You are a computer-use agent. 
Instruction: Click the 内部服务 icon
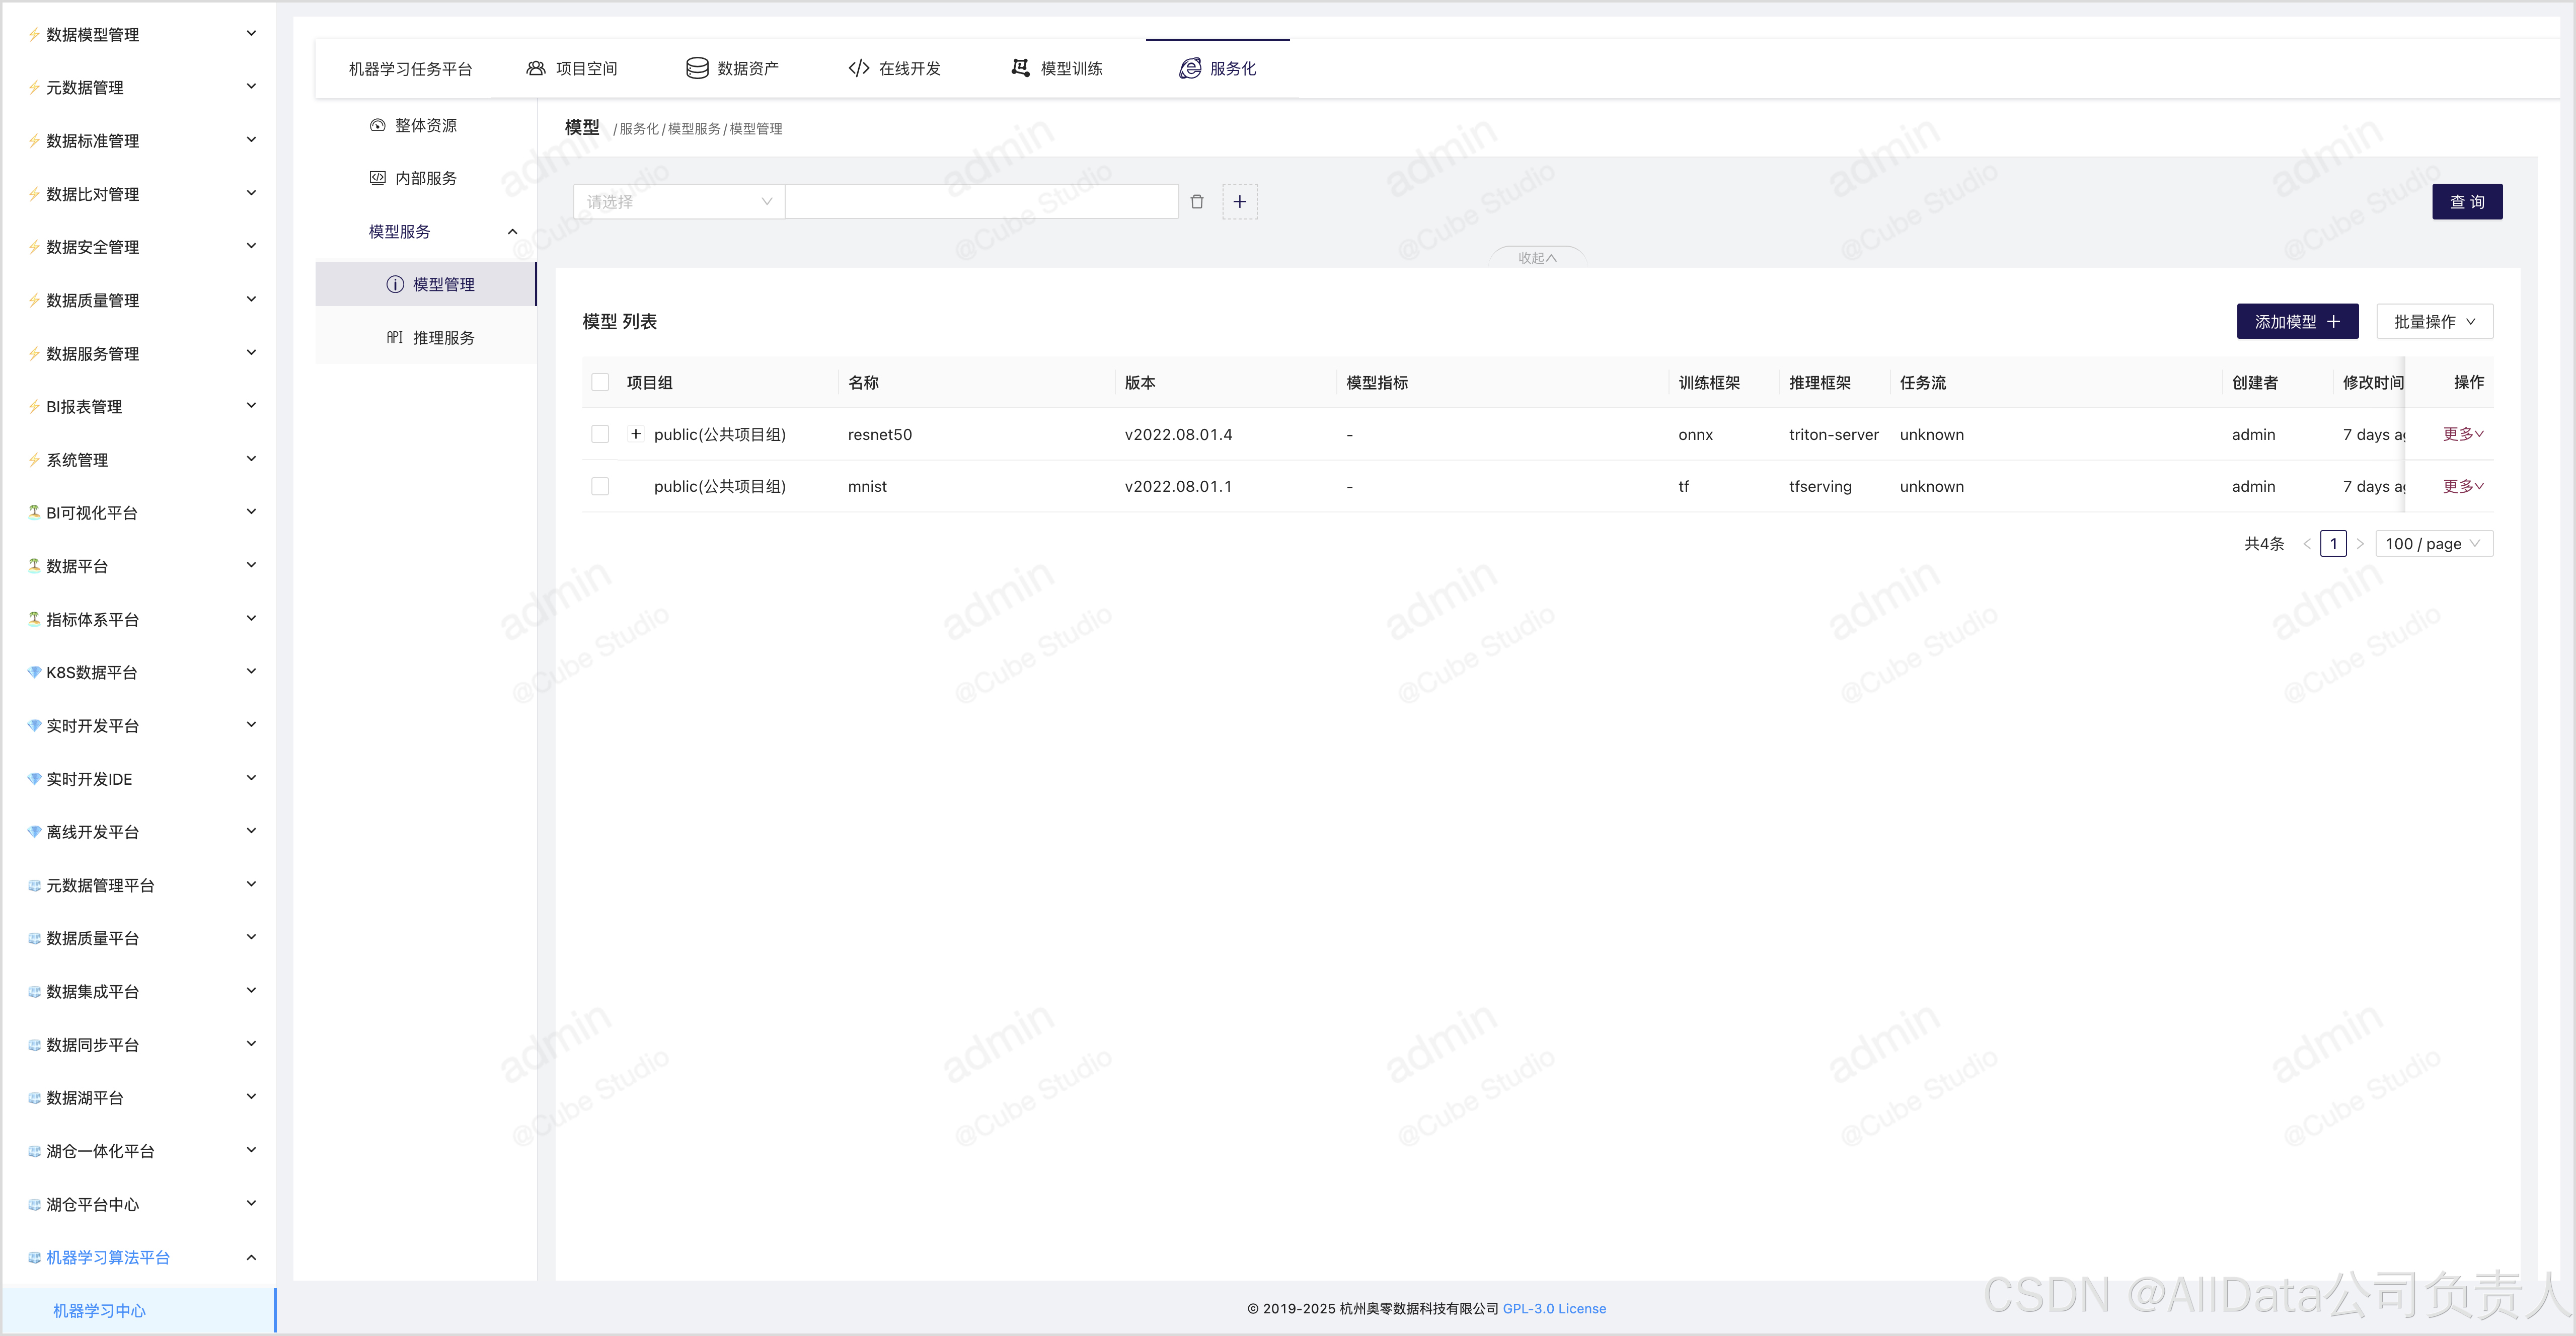pos(378,178)
